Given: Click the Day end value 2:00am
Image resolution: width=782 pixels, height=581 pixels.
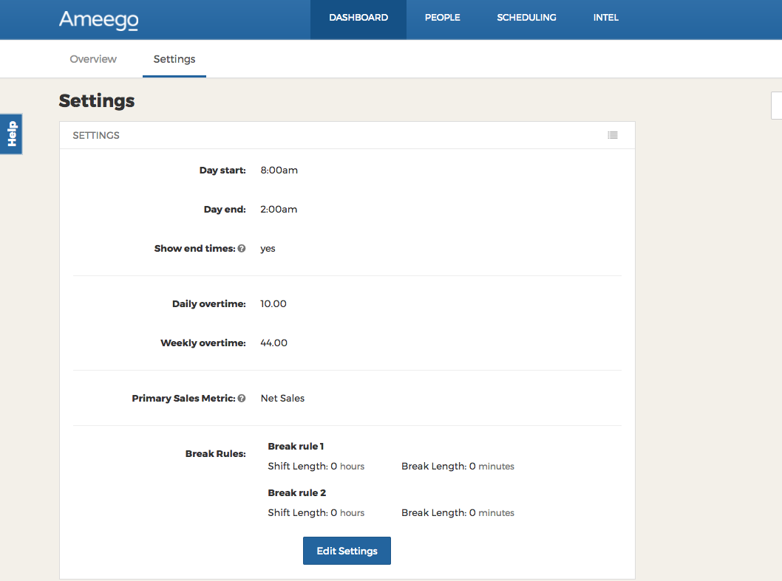Looking at the screenshot, I should (x=279, y=210).
